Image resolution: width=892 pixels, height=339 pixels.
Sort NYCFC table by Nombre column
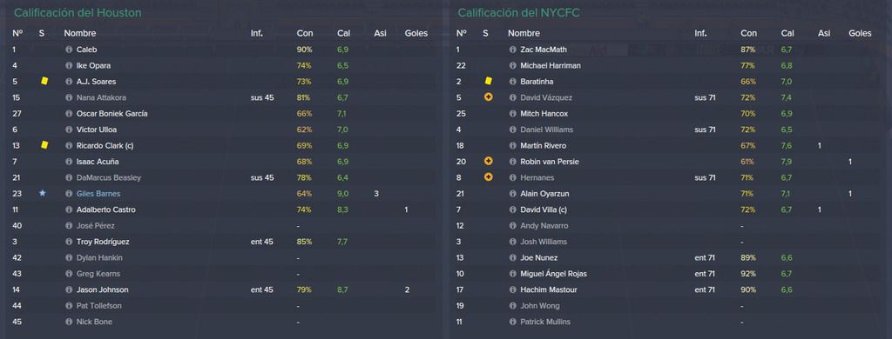tap(524, 34)
